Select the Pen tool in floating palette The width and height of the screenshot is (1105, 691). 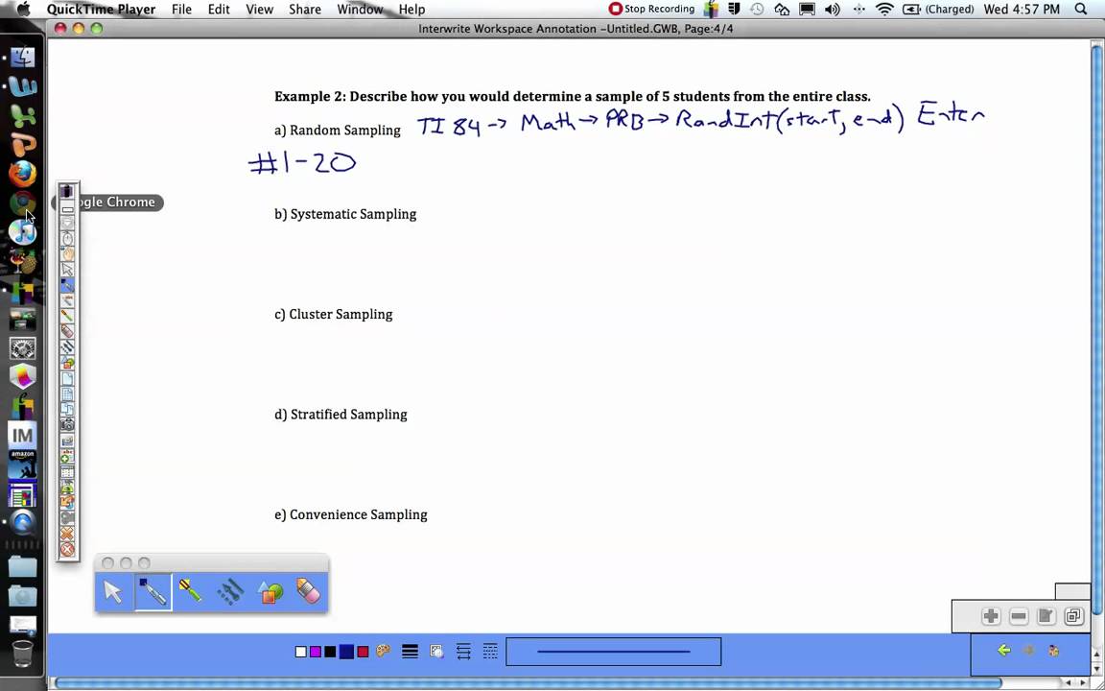[153, 591]
